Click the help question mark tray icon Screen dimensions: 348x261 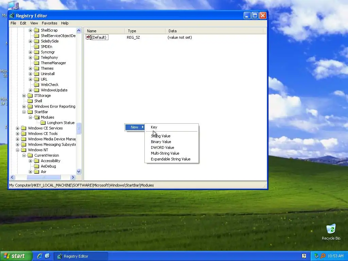[304, 256]
